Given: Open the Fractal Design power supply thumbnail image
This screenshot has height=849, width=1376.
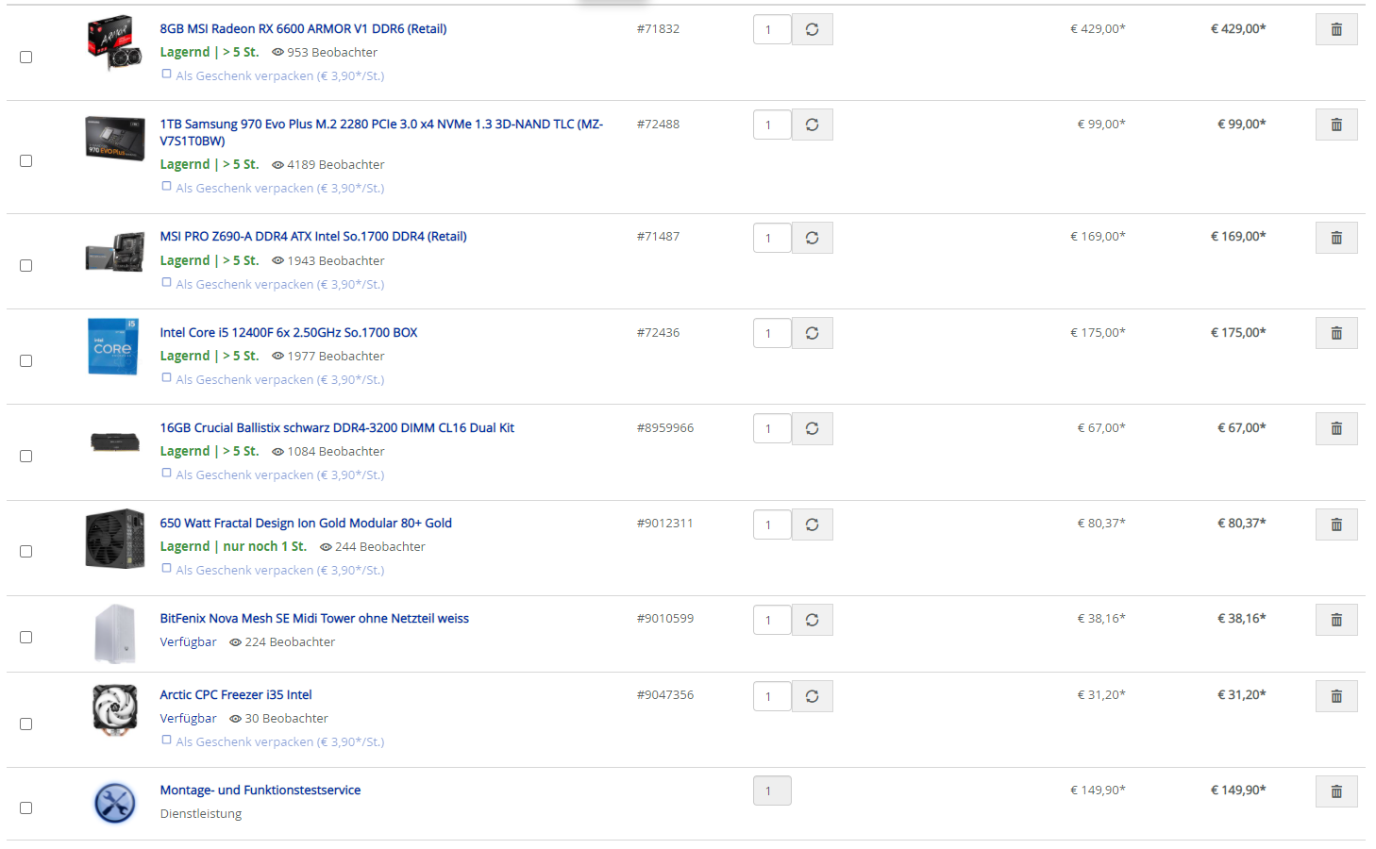Looking at the screenshot, I should (115, 539).
